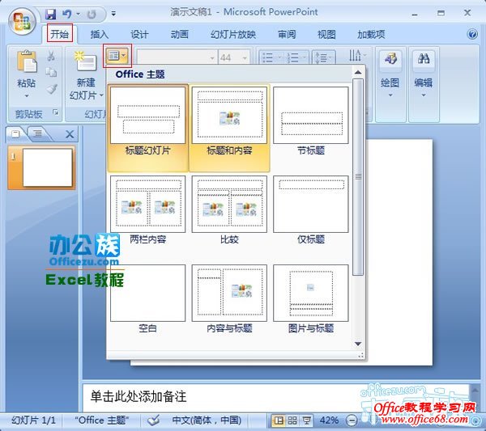Open the 设计 ribbon tab
The image size is (486, 431).
point(139,34)
